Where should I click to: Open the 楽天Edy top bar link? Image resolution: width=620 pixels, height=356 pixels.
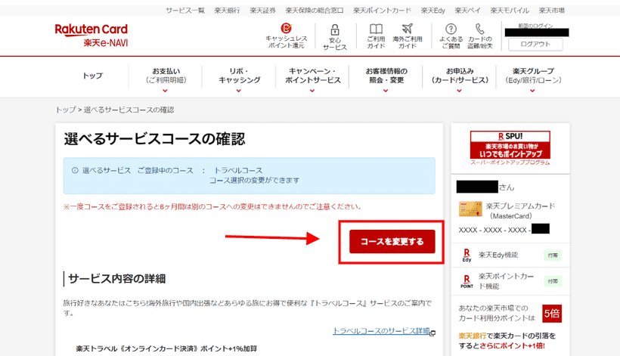pos(433,11)
